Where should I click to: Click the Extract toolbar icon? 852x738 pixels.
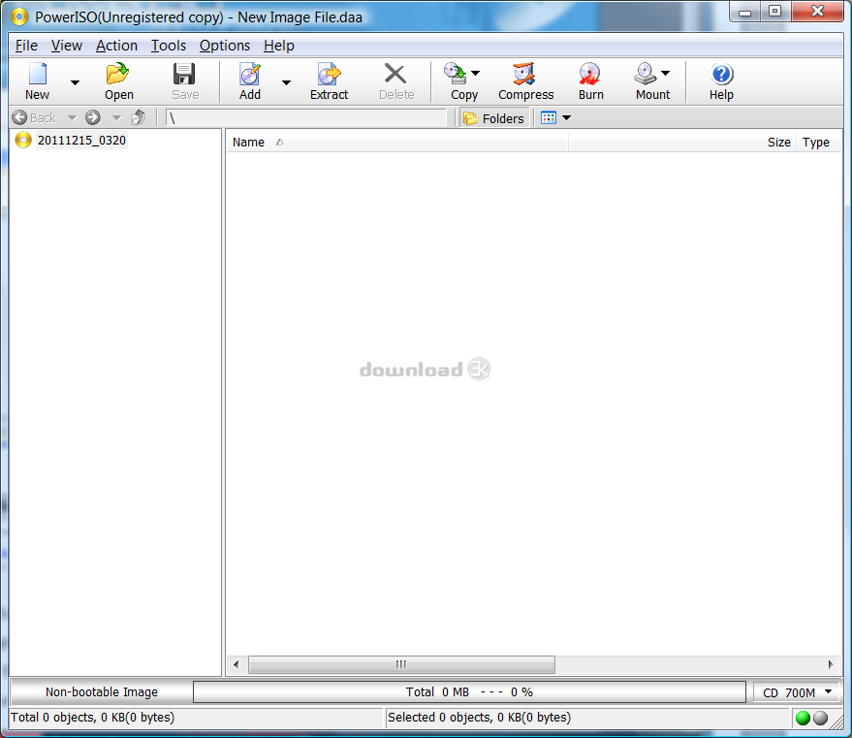pyautogui.click(x=329, y=75)
